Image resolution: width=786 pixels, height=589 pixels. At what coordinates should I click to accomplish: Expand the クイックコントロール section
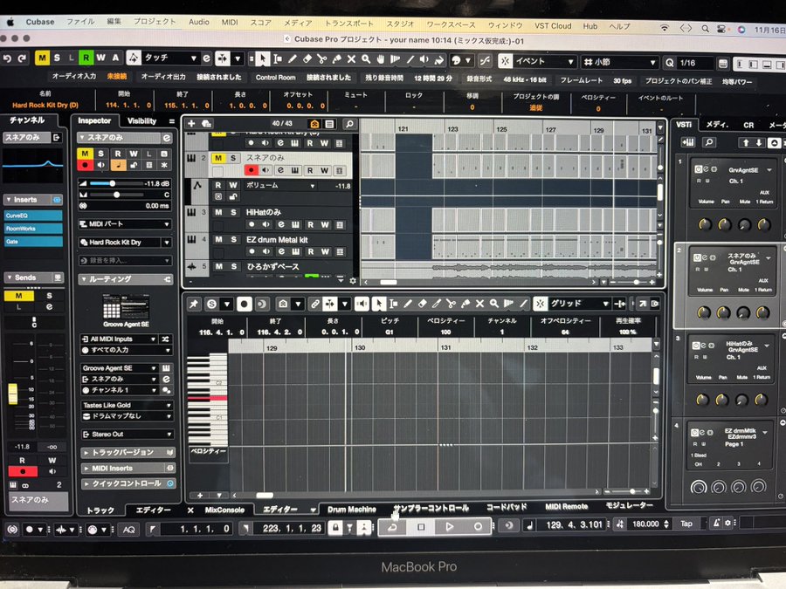[128, 483]
